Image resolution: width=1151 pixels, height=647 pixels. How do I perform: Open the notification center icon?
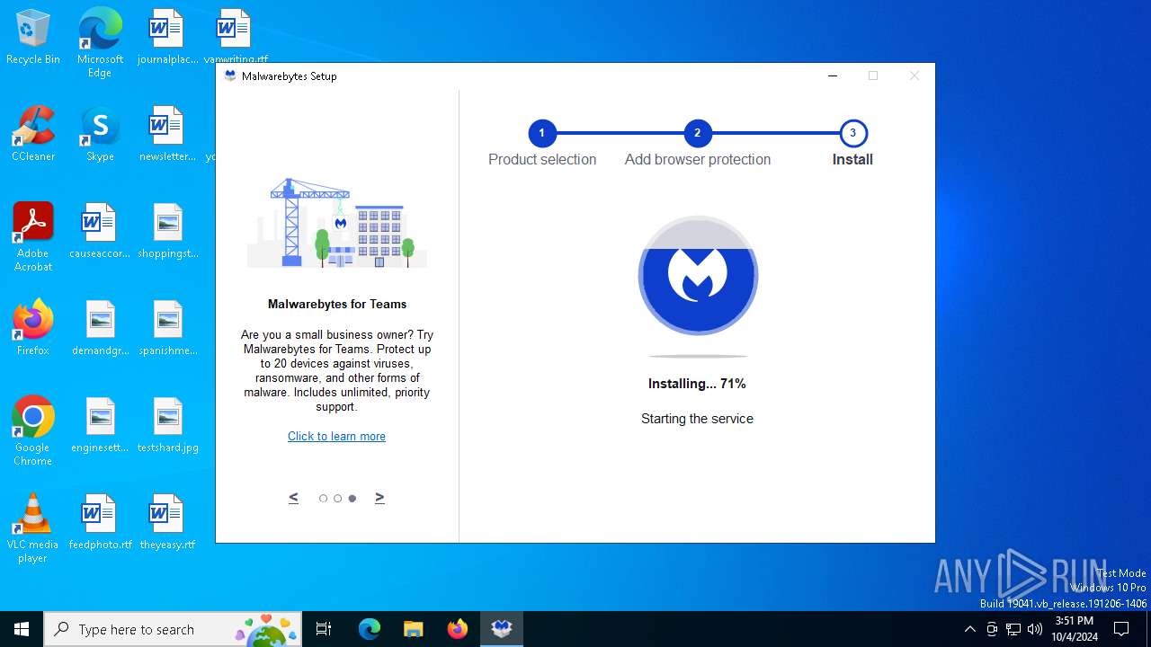pos(1121,629)
